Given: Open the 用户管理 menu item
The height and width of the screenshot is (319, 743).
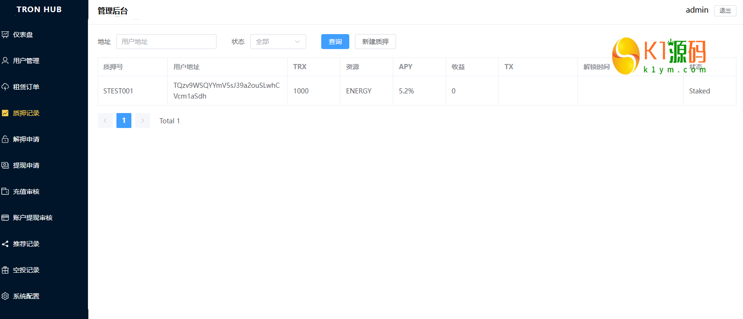Looking at the screenshot, I should coord(44,61).
